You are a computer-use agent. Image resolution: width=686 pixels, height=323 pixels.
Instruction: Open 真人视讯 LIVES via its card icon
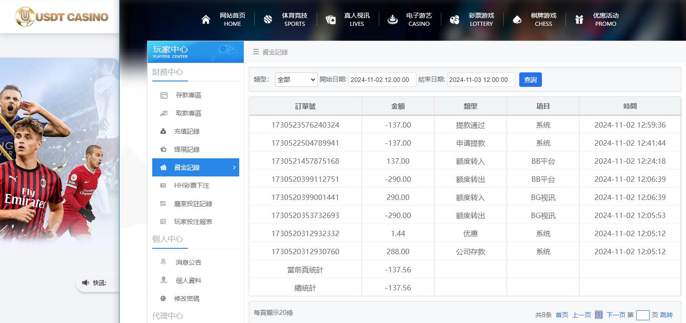click(x=330, y=19)
